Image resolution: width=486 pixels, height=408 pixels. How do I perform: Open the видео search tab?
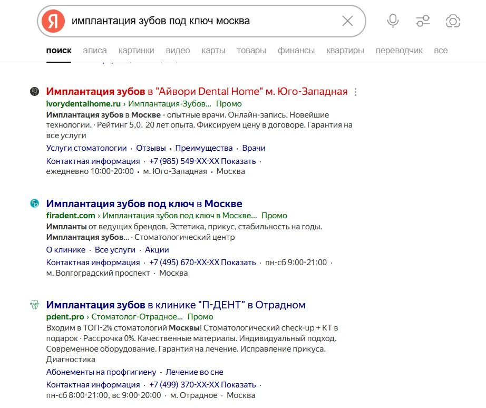(178, 50)
